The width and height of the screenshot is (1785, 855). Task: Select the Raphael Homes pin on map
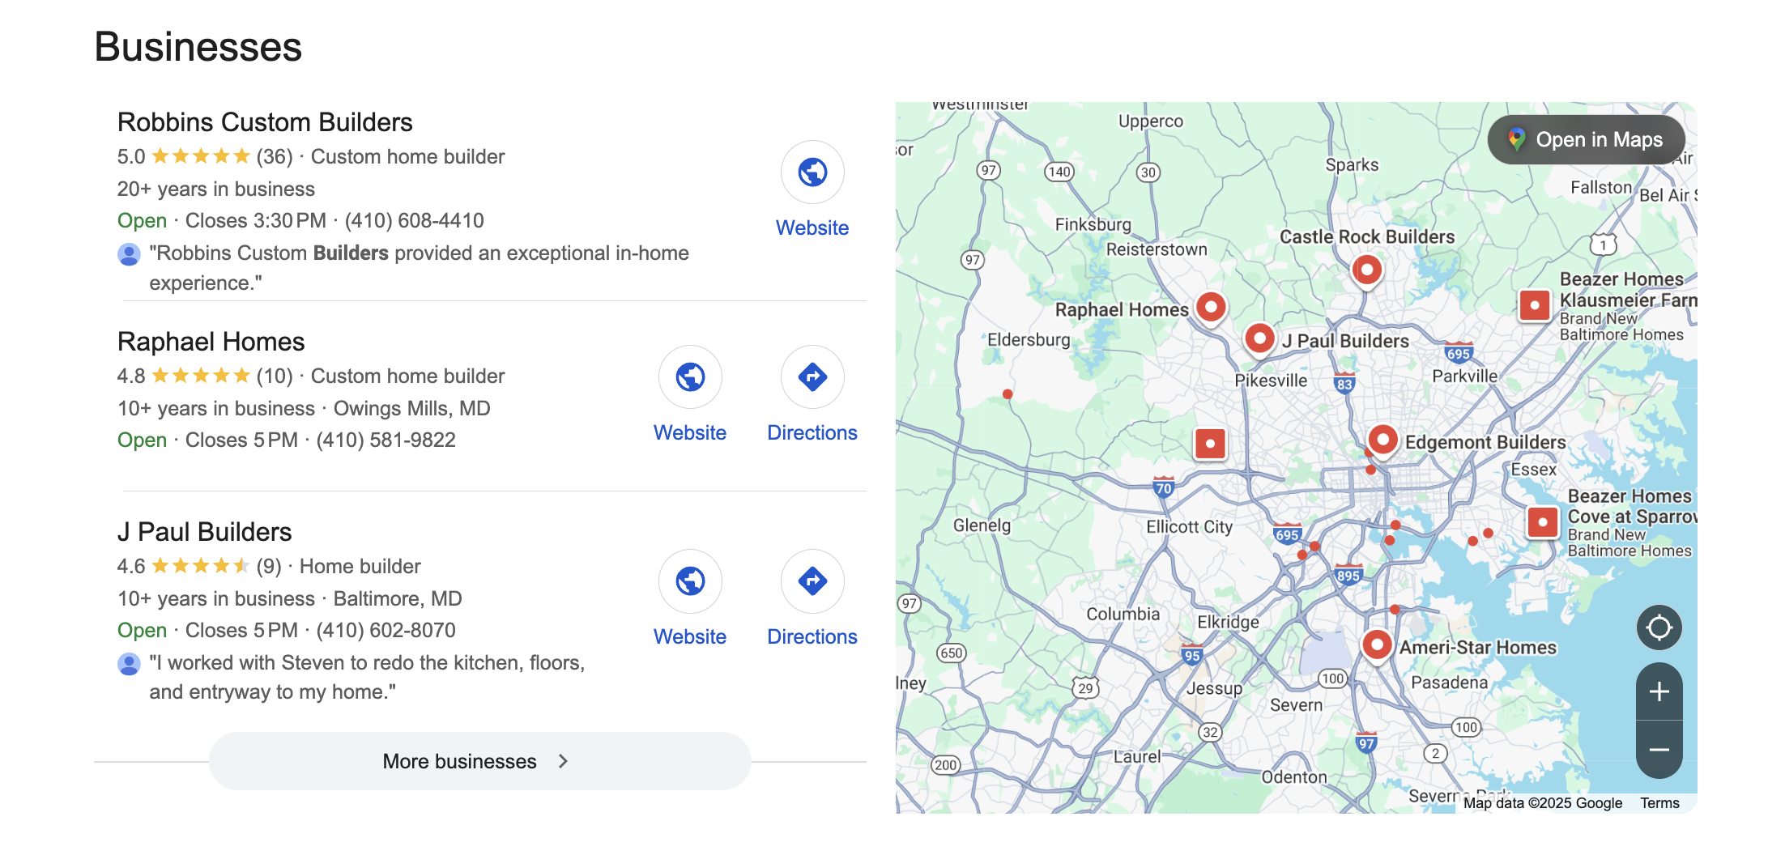(1211, 308)
